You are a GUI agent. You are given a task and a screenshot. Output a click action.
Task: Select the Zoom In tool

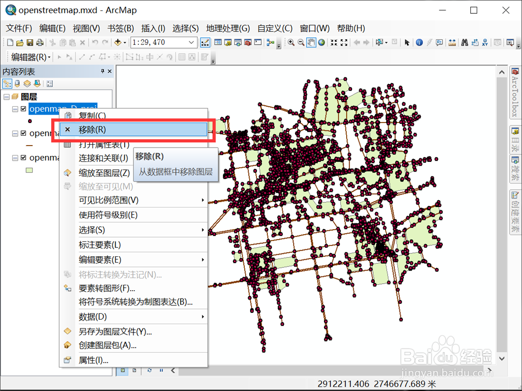[291, 43]
